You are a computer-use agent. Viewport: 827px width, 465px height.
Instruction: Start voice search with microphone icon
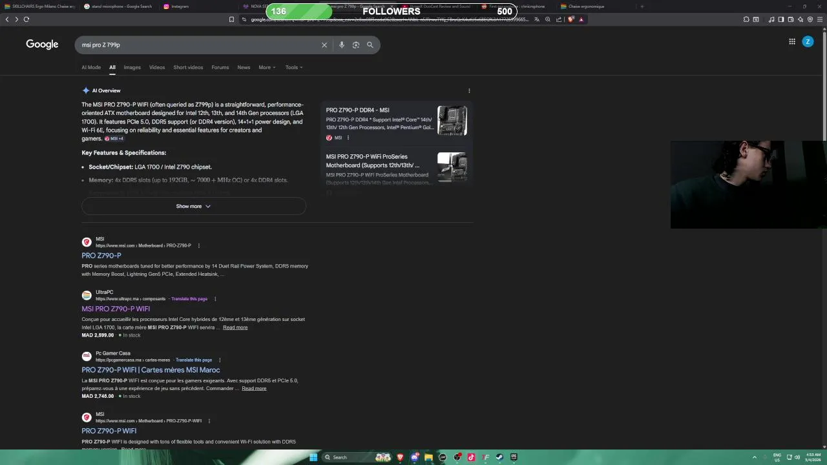(x=342, y=45)
